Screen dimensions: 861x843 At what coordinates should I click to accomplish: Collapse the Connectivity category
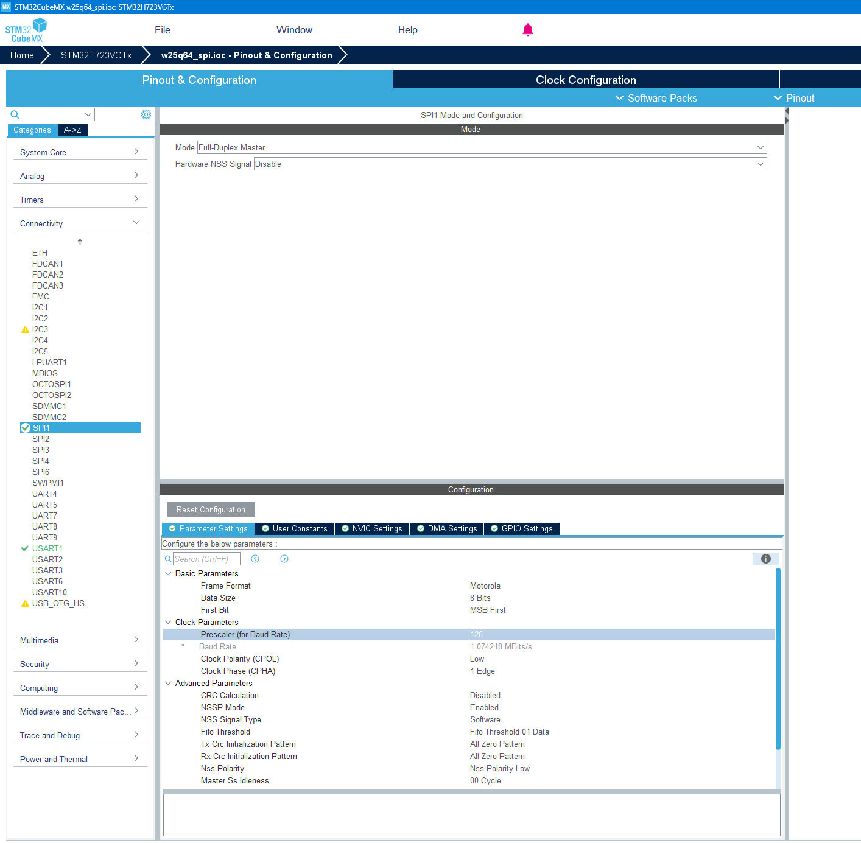pos(80,223)
